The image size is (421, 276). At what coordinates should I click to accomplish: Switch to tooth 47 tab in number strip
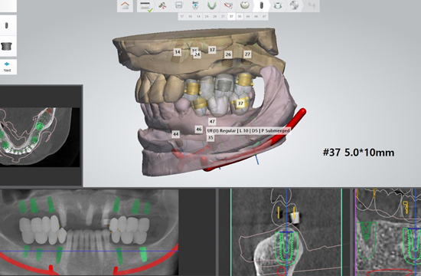264,16
